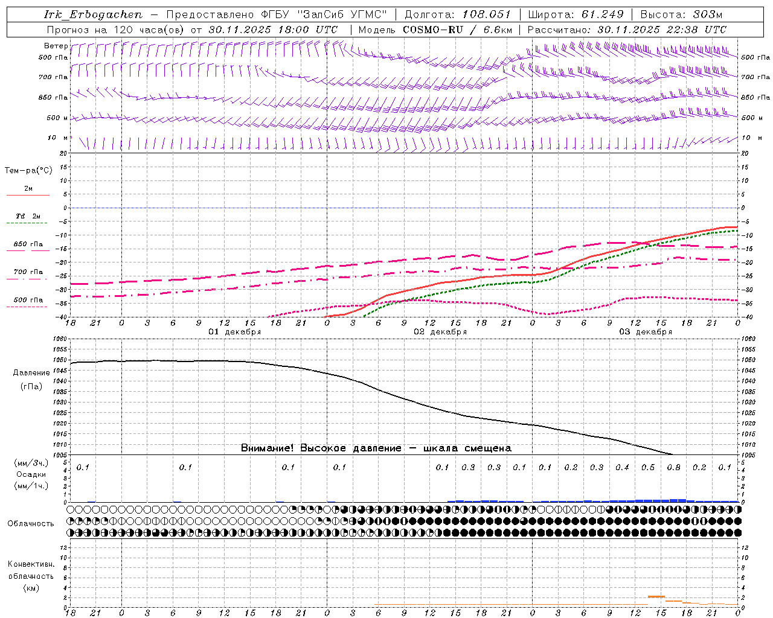Click the left 500 м wind level label
Screen dimensions: 773x618
point(57,118)
